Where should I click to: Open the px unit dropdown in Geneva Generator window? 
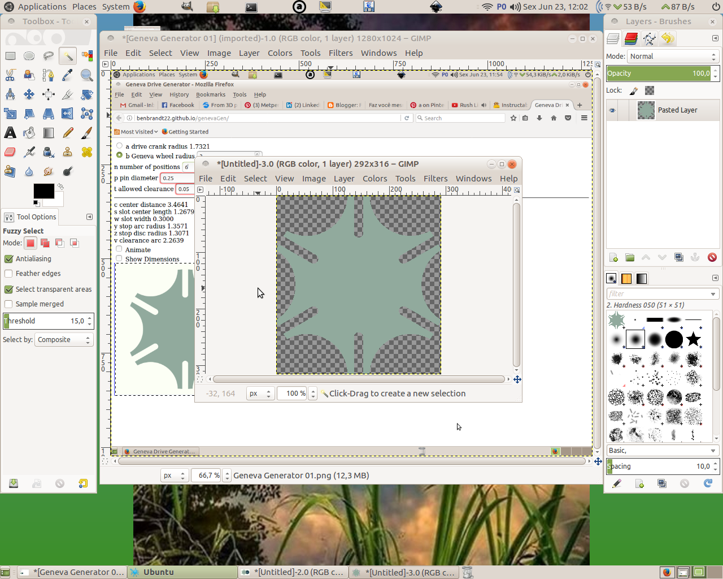174,476
